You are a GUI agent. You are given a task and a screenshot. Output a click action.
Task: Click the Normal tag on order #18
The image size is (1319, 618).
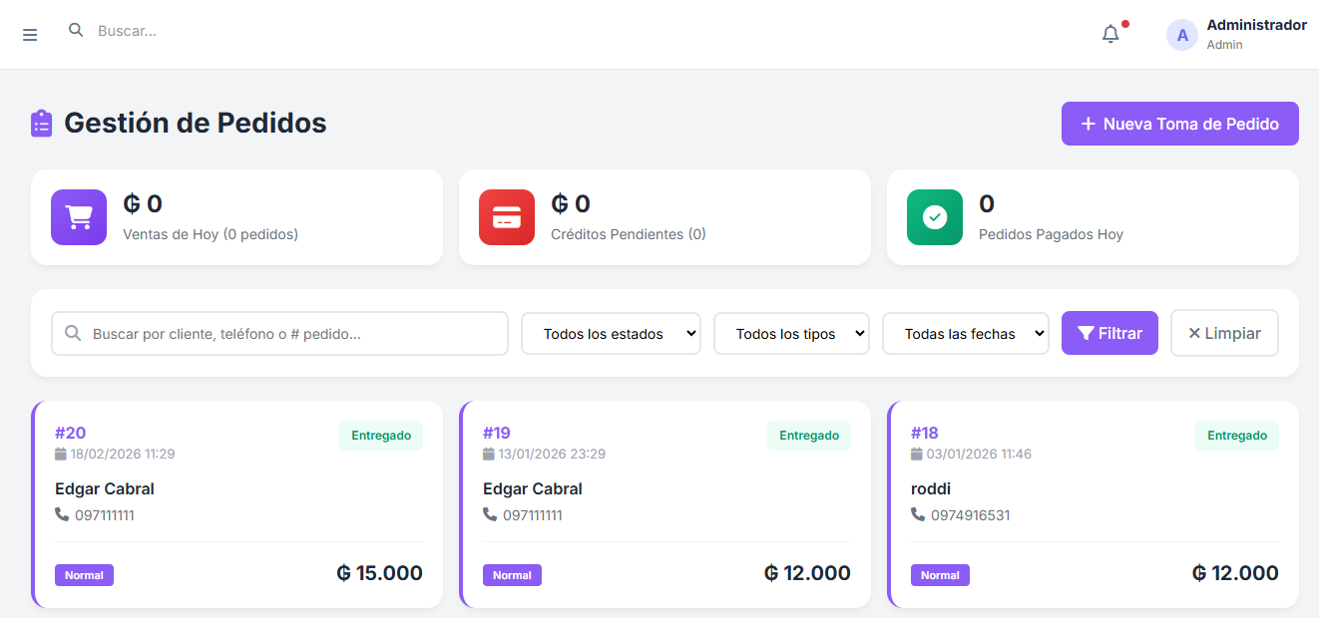940,575
